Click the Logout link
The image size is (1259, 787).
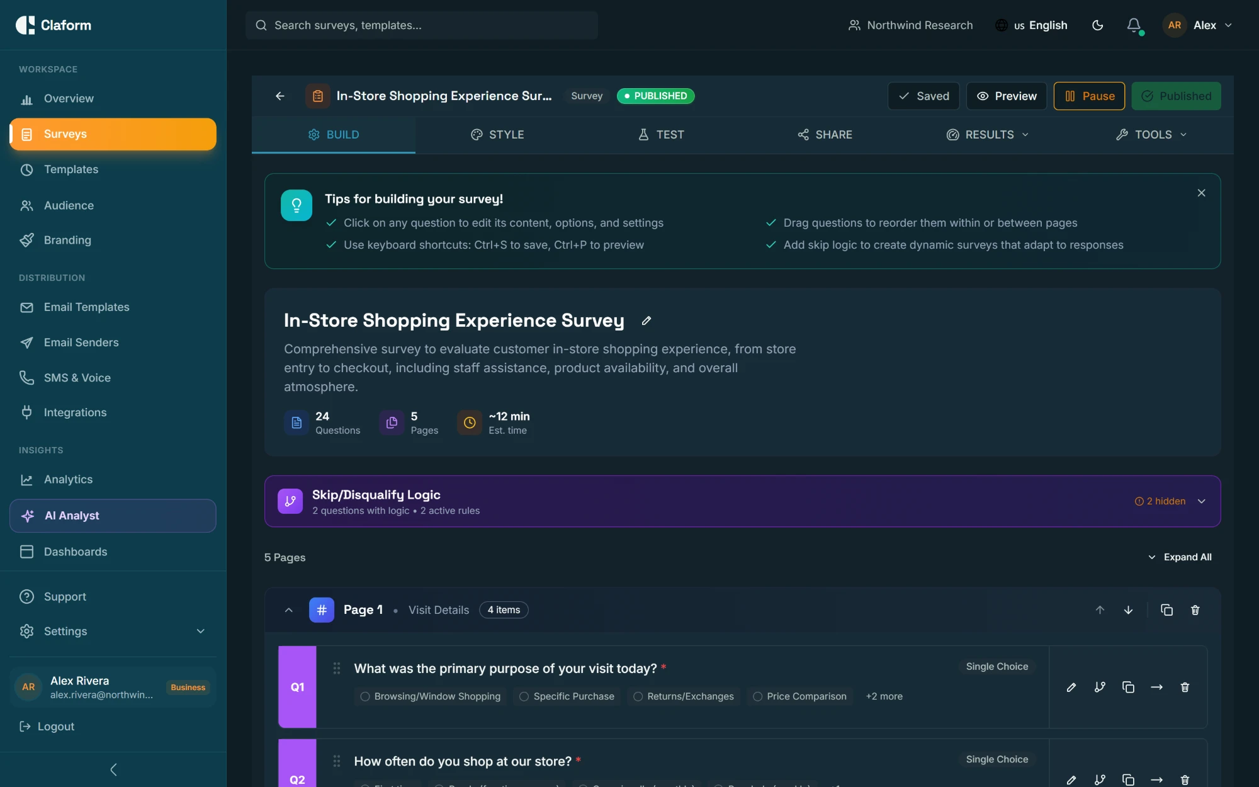(47, 727)
